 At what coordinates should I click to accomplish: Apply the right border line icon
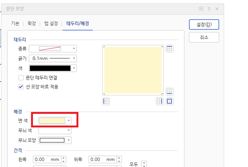click(159, 101)
